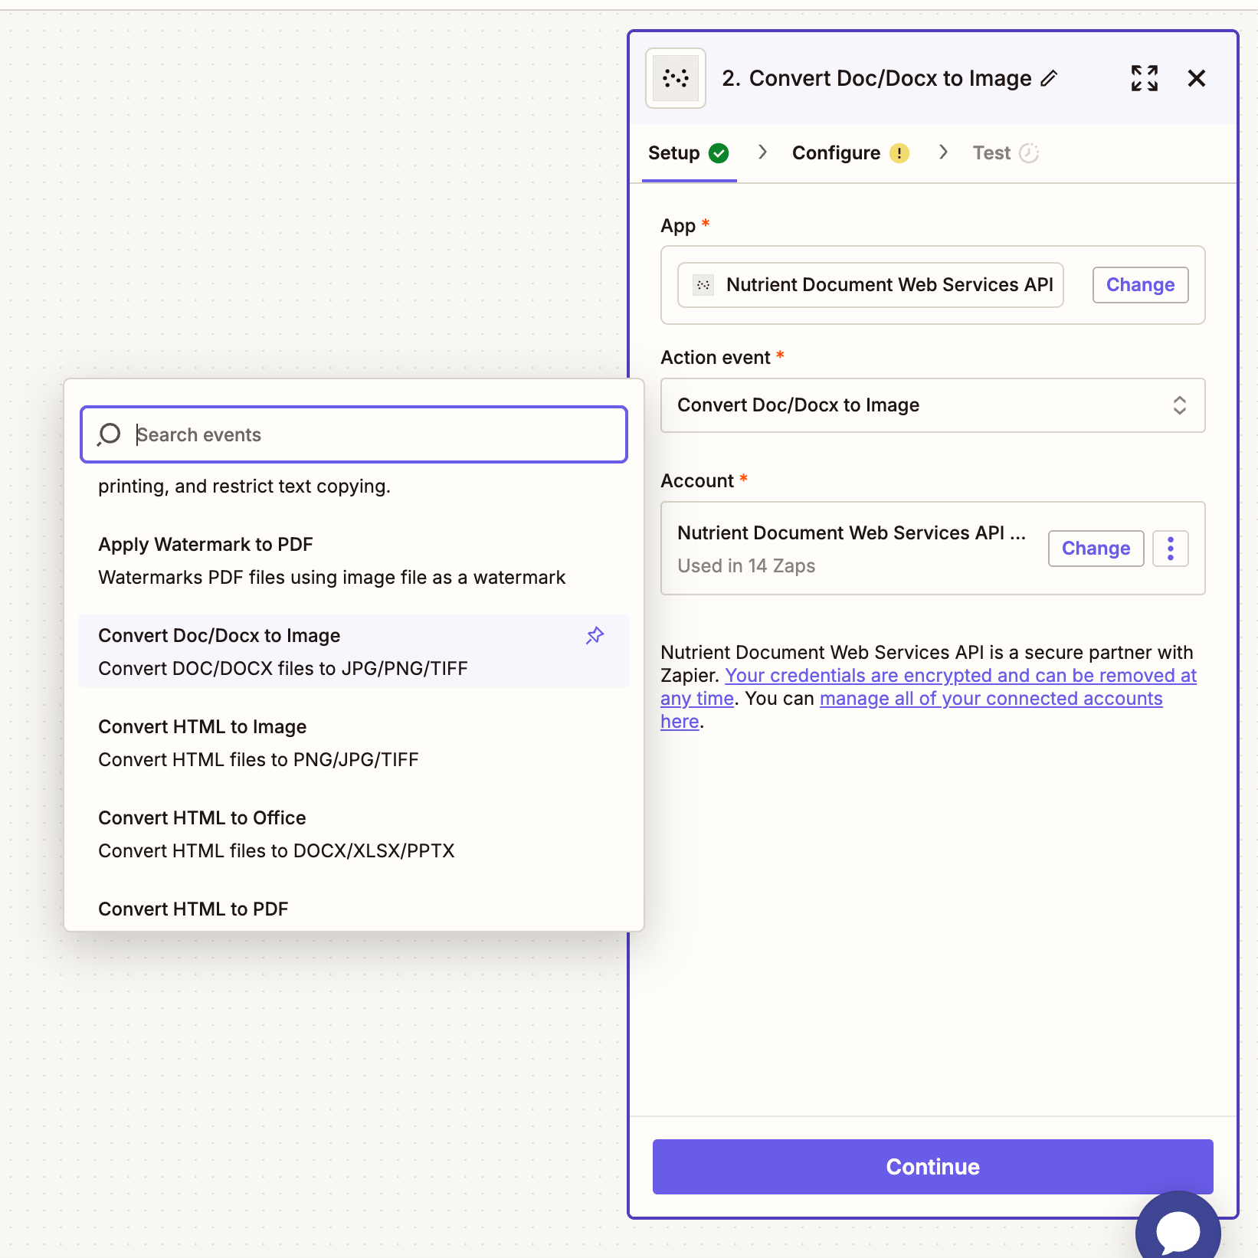This screenshot has height=1258, width=1258.
Task: Click the small Nutrient icon in the App field
Action: click(x=703, y=285)
